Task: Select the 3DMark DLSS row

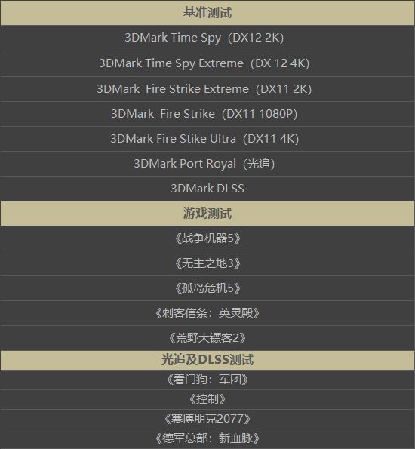Action: (207, 189)
